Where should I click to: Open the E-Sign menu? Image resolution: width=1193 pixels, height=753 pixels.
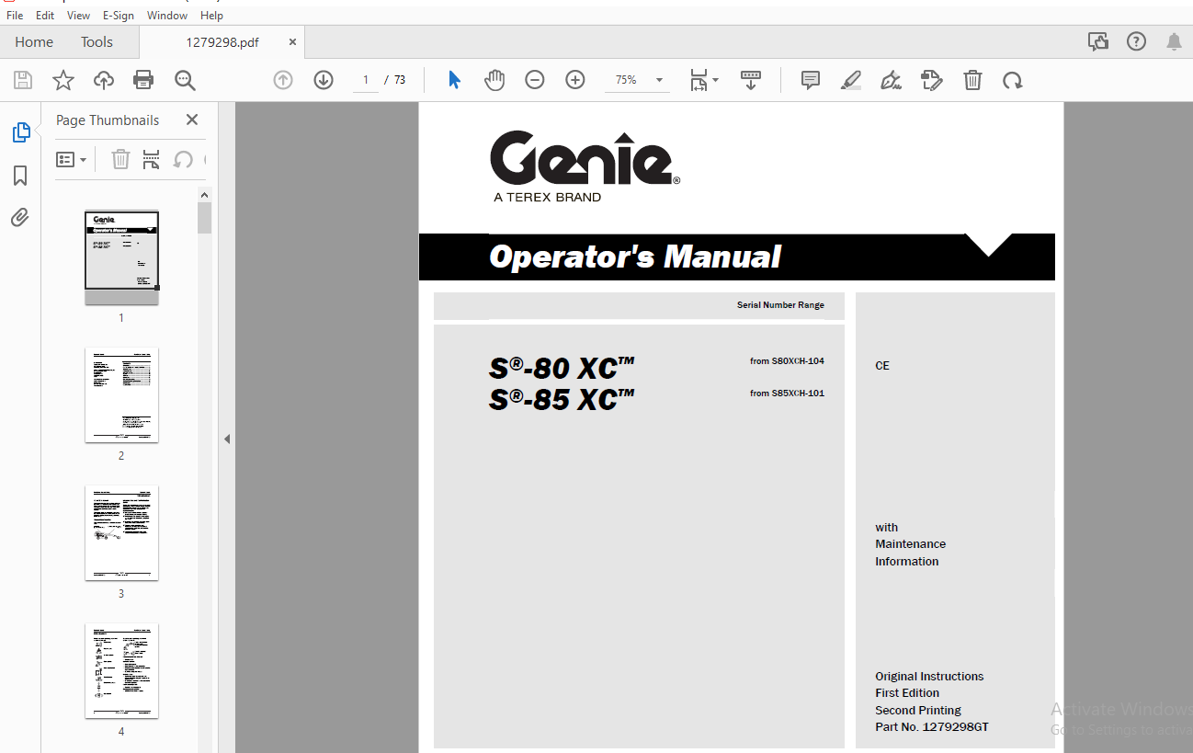pos(118,16)
